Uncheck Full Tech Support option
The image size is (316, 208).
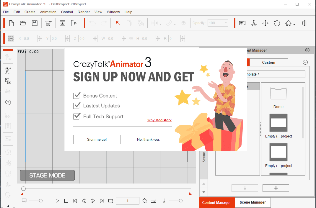point(76,116)
